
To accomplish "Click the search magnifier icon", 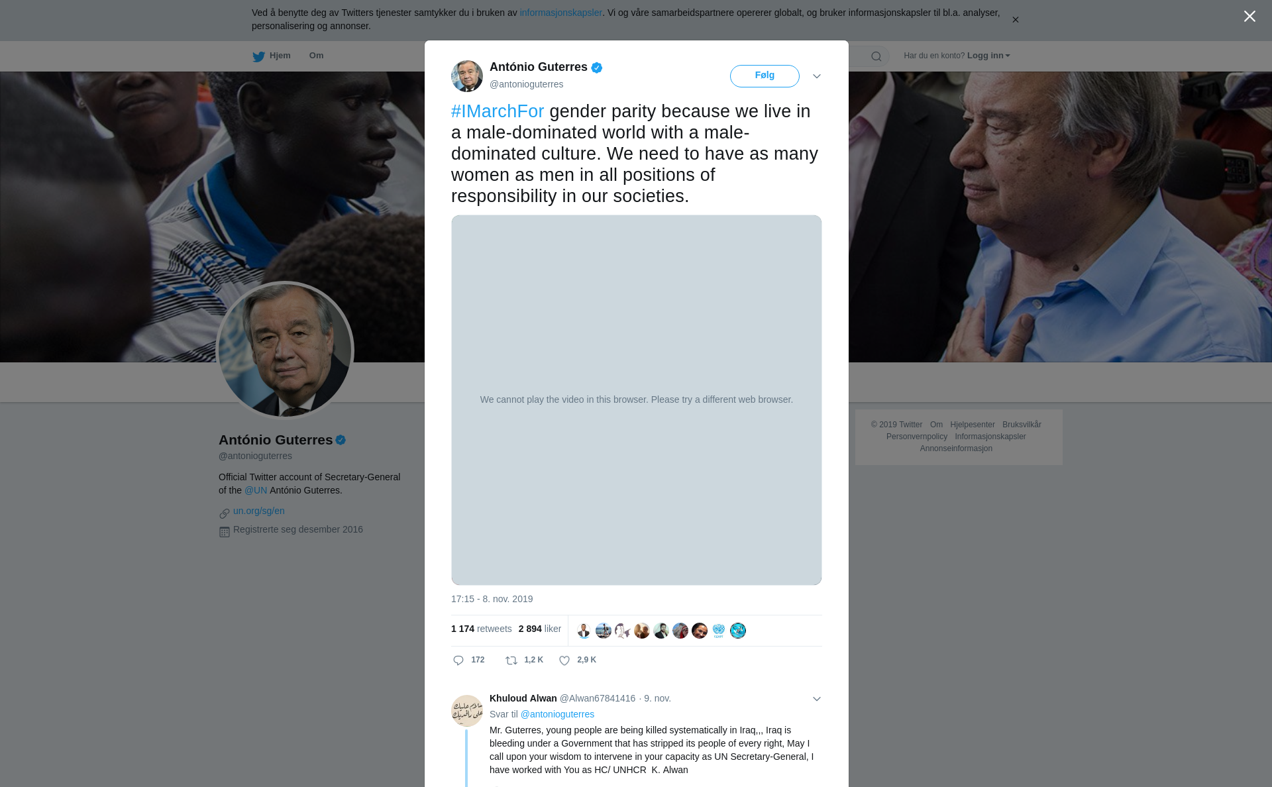I will click(x=876, y=56).
